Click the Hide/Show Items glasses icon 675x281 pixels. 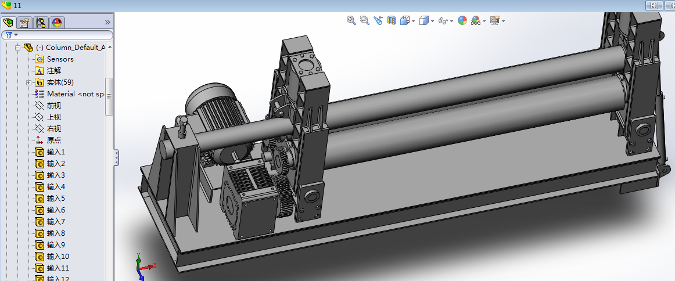(443, 20)
